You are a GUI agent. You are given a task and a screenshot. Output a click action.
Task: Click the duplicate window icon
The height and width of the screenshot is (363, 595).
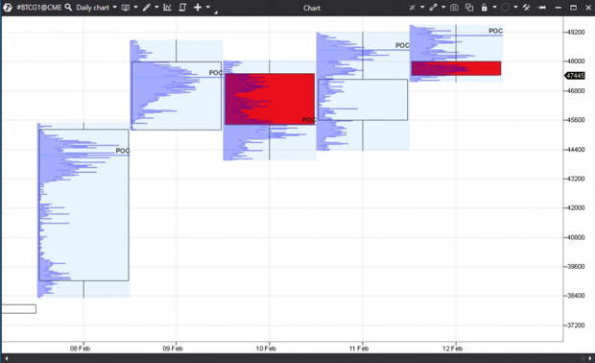[469, 8]
